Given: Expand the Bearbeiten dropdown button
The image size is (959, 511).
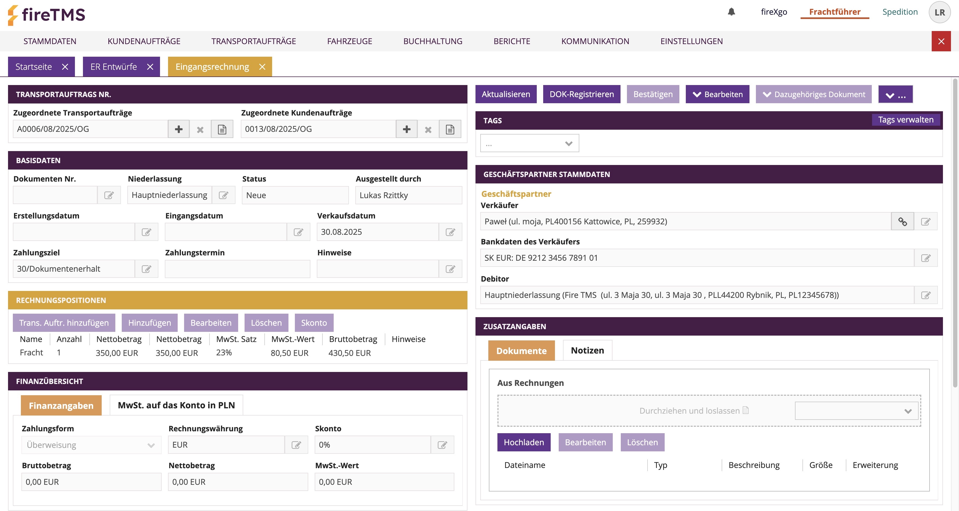Looking at the screenshot, I should tap(717, 94).
